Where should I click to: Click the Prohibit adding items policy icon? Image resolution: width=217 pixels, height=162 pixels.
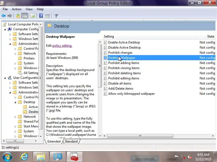(105, 63)
